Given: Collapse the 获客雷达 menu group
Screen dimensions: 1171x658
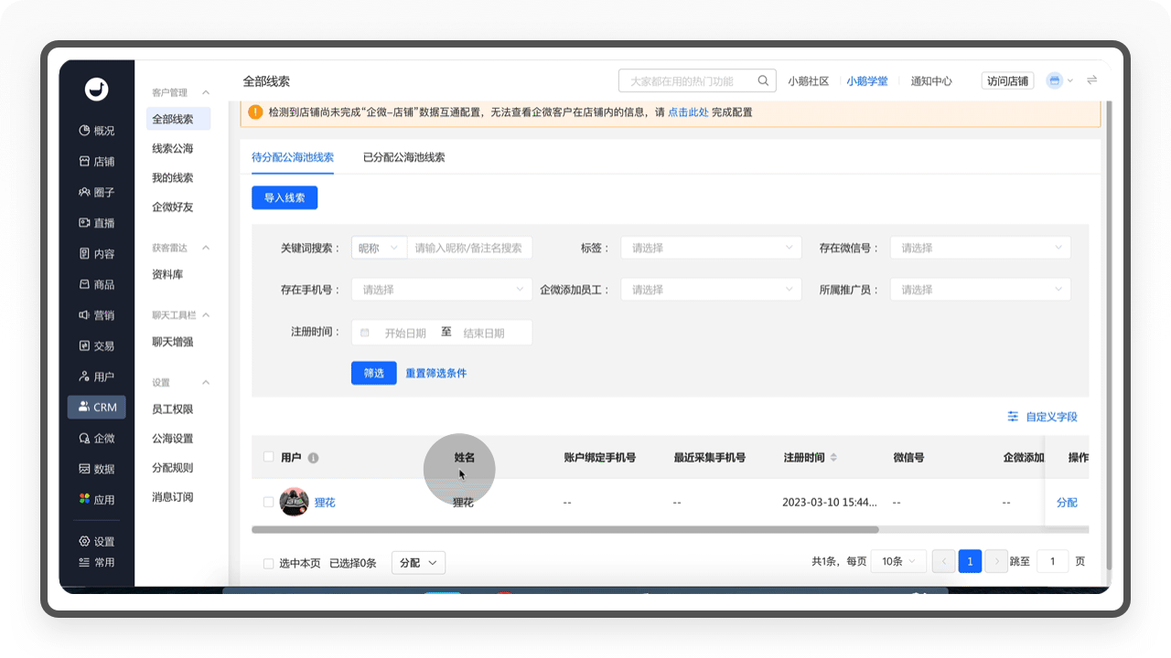Looking at the screenshot, I should pyautogui.click(x=206, y=248).
